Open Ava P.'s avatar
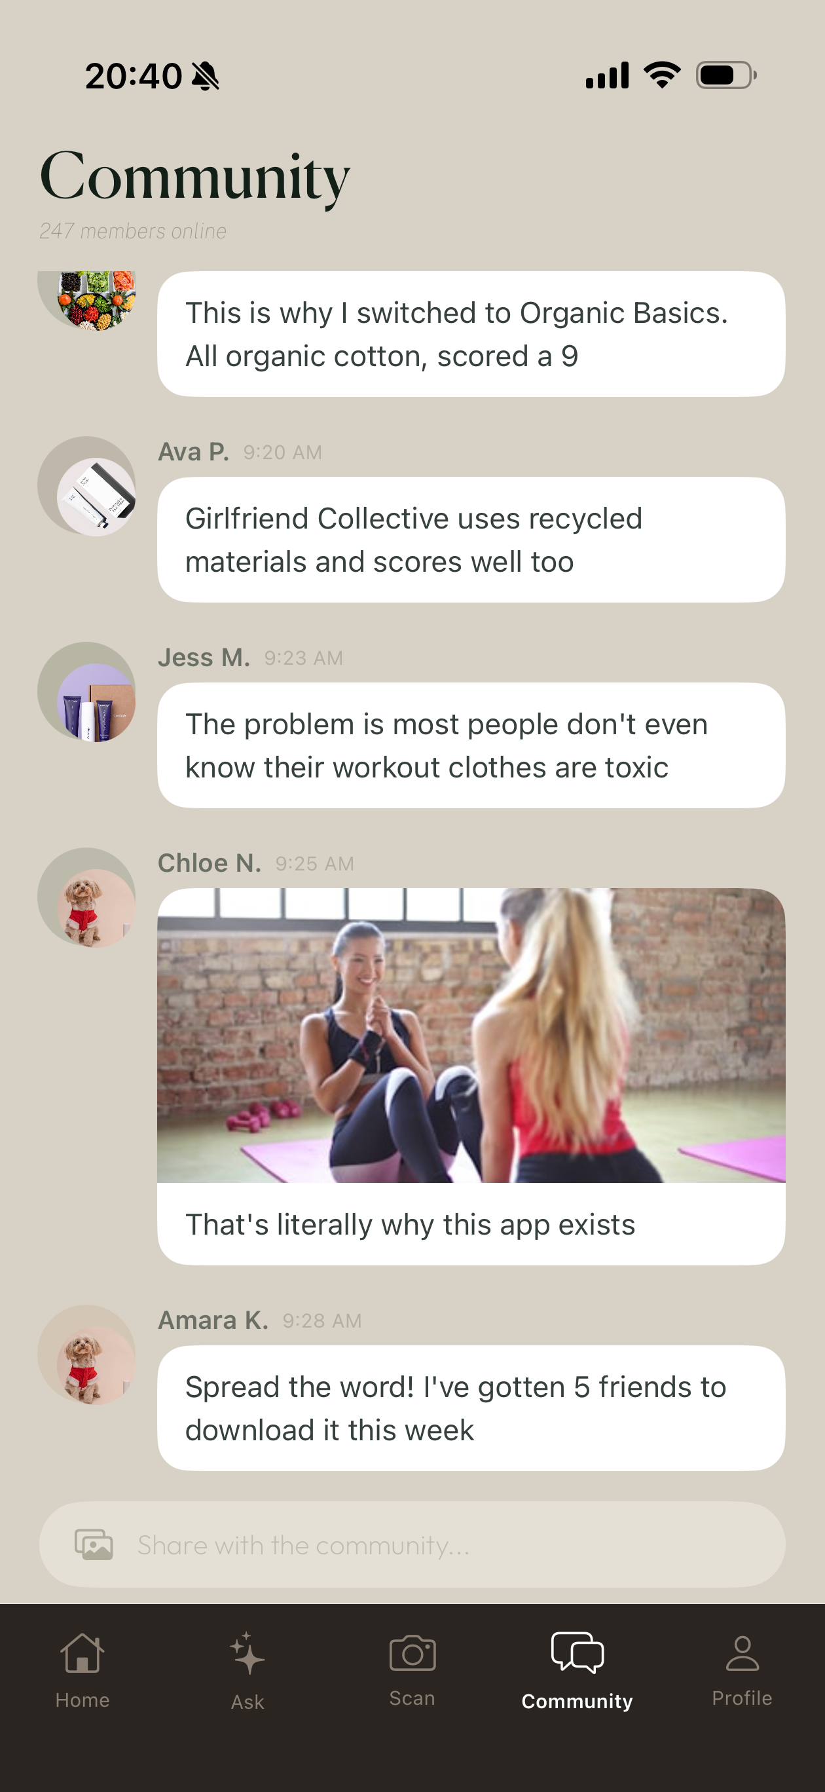Image resolution: width=825 pixels, height=1792 pixels. pos(86,485)
